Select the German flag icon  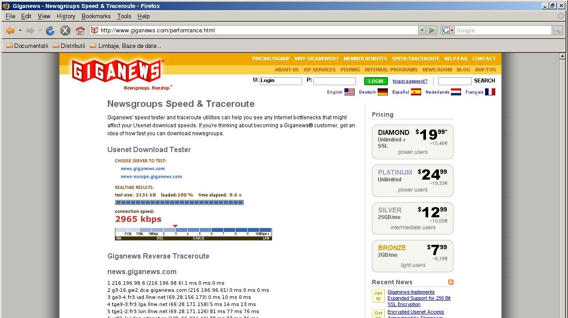pos(383,92)
